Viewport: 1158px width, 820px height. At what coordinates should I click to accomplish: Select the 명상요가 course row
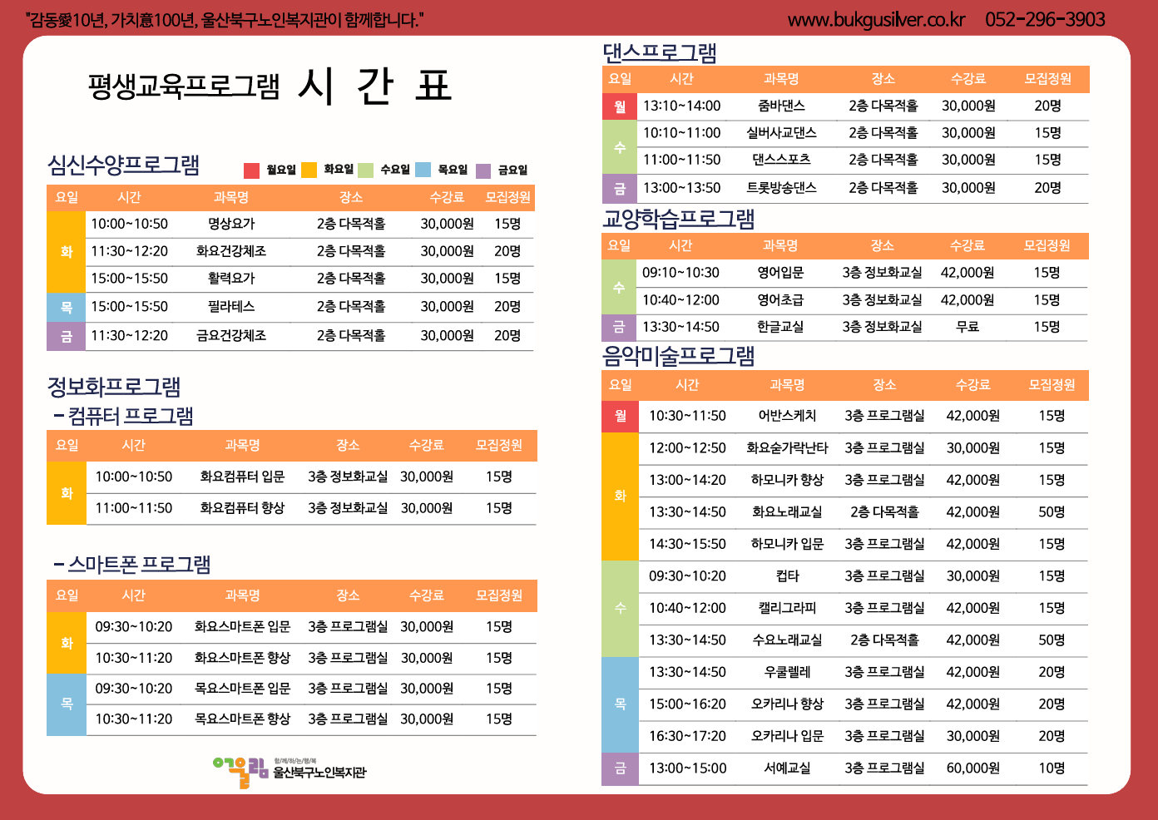point(309,224)
